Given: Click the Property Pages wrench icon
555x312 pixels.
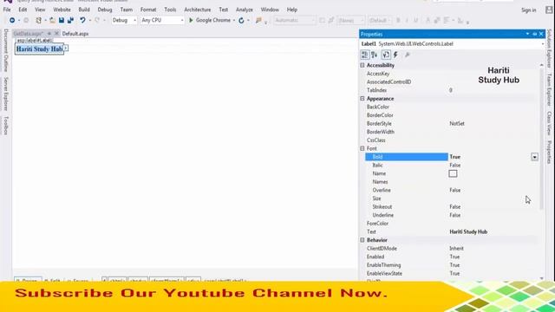Looking at the screenshot, I should [x=408, y=55].
